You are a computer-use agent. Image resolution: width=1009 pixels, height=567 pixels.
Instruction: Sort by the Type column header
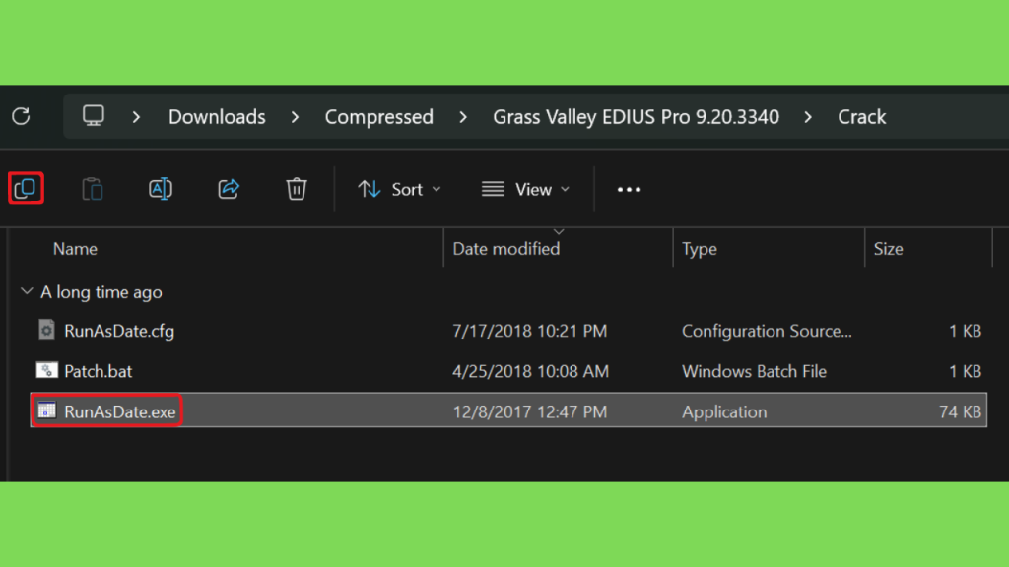click(700, 249)
